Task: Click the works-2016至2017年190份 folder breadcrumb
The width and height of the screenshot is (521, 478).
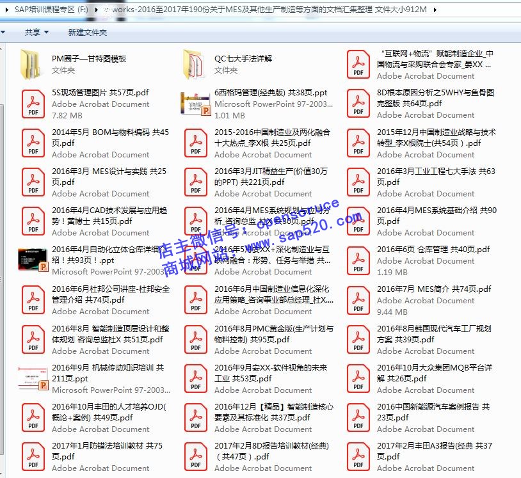Action: [266, 10]
